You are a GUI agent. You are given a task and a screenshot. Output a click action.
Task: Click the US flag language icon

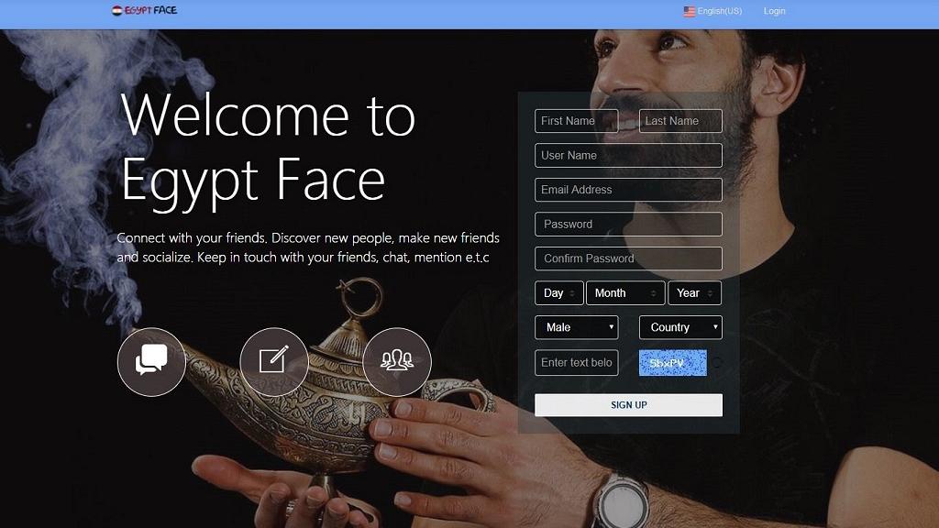coord(690,11)
